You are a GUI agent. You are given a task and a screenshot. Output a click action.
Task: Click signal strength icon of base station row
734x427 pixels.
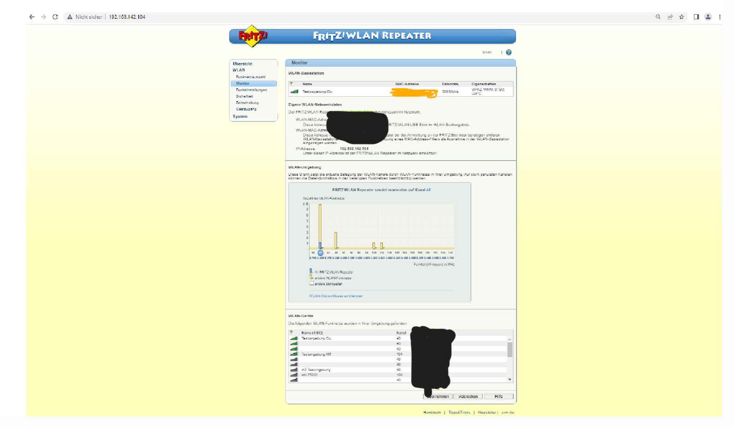click(x=294, y=92)
